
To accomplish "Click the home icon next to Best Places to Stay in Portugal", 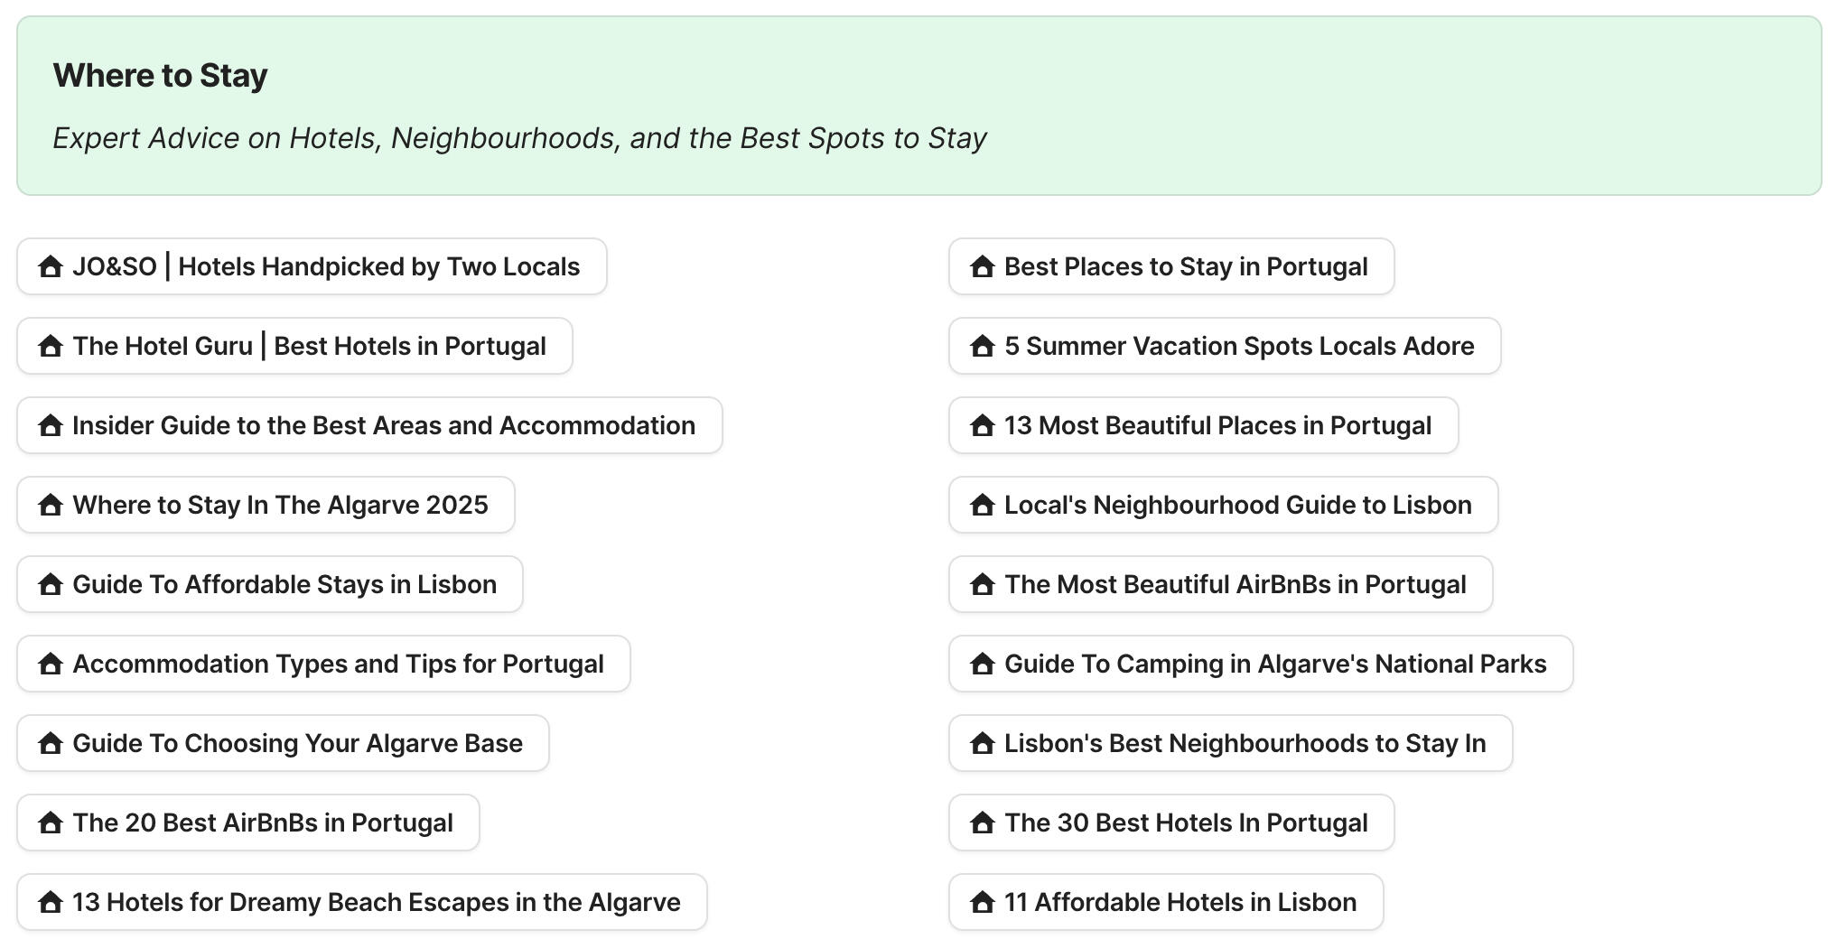I will pos(983,266).
